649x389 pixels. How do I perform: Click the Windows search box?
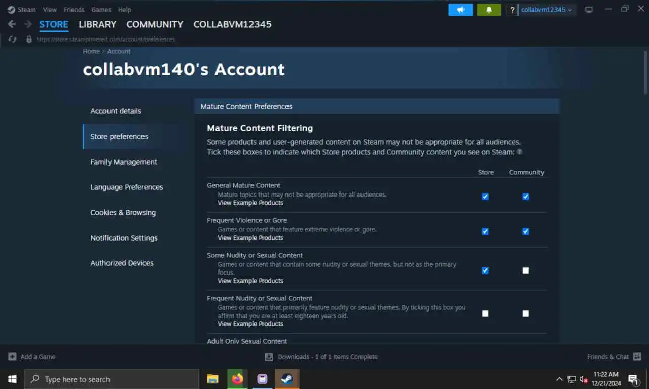[x=112, y=379]
